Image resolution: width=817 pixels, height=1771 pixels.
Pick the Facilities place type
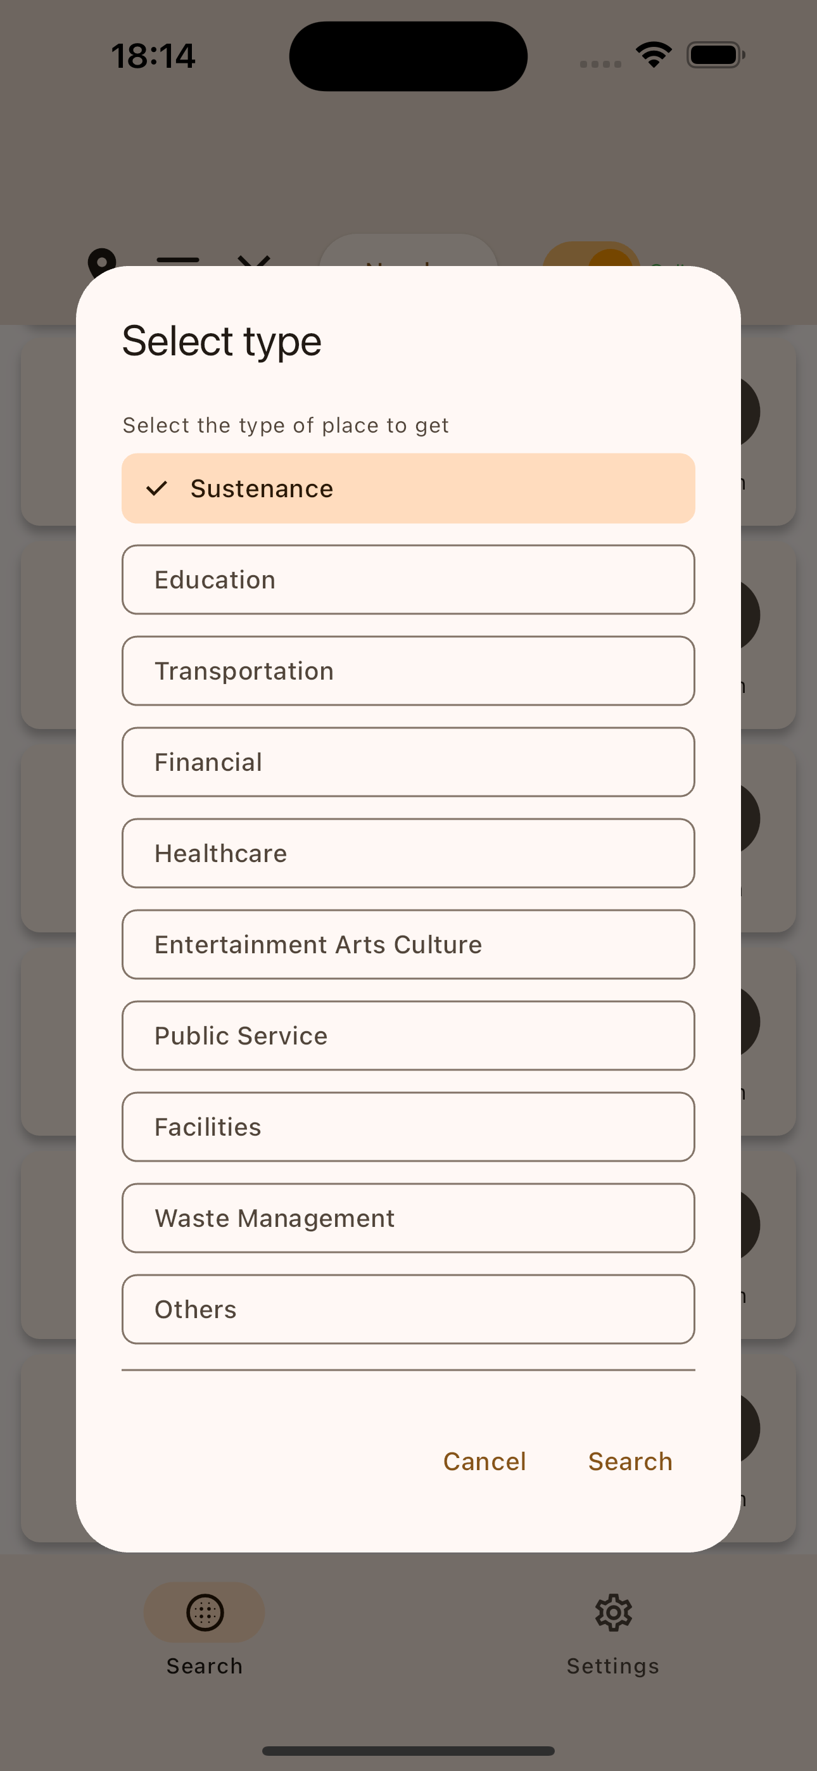click(408, 1127)
